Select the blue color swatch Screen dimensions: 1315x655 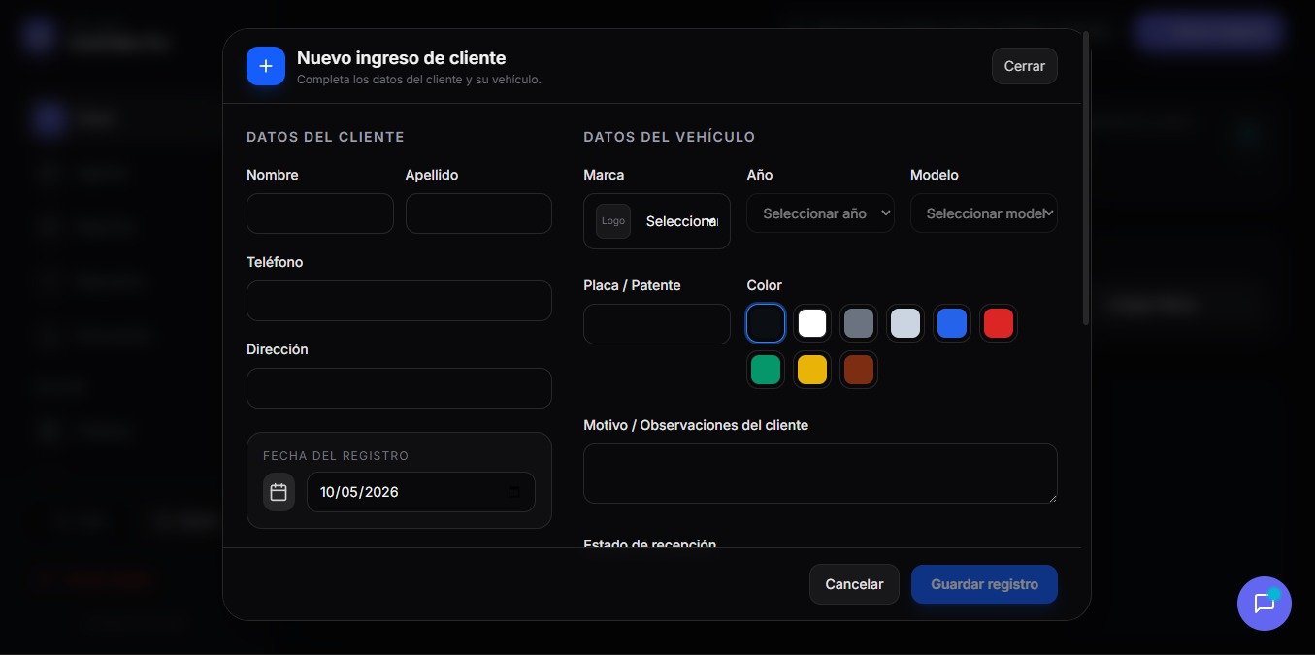(x=952, y=323)
